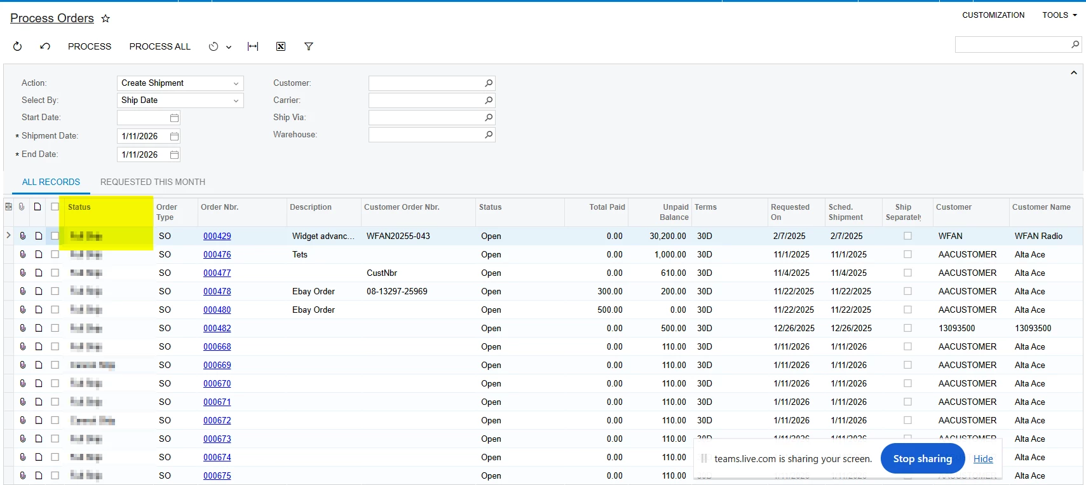Select the checkbox for order 000477
Viewport: 1086px width, 485px height.
(55, 273)
